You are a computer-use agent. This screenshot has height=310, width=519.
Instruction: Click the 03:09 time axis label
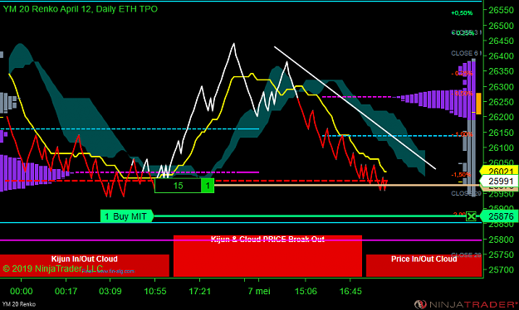110,291
